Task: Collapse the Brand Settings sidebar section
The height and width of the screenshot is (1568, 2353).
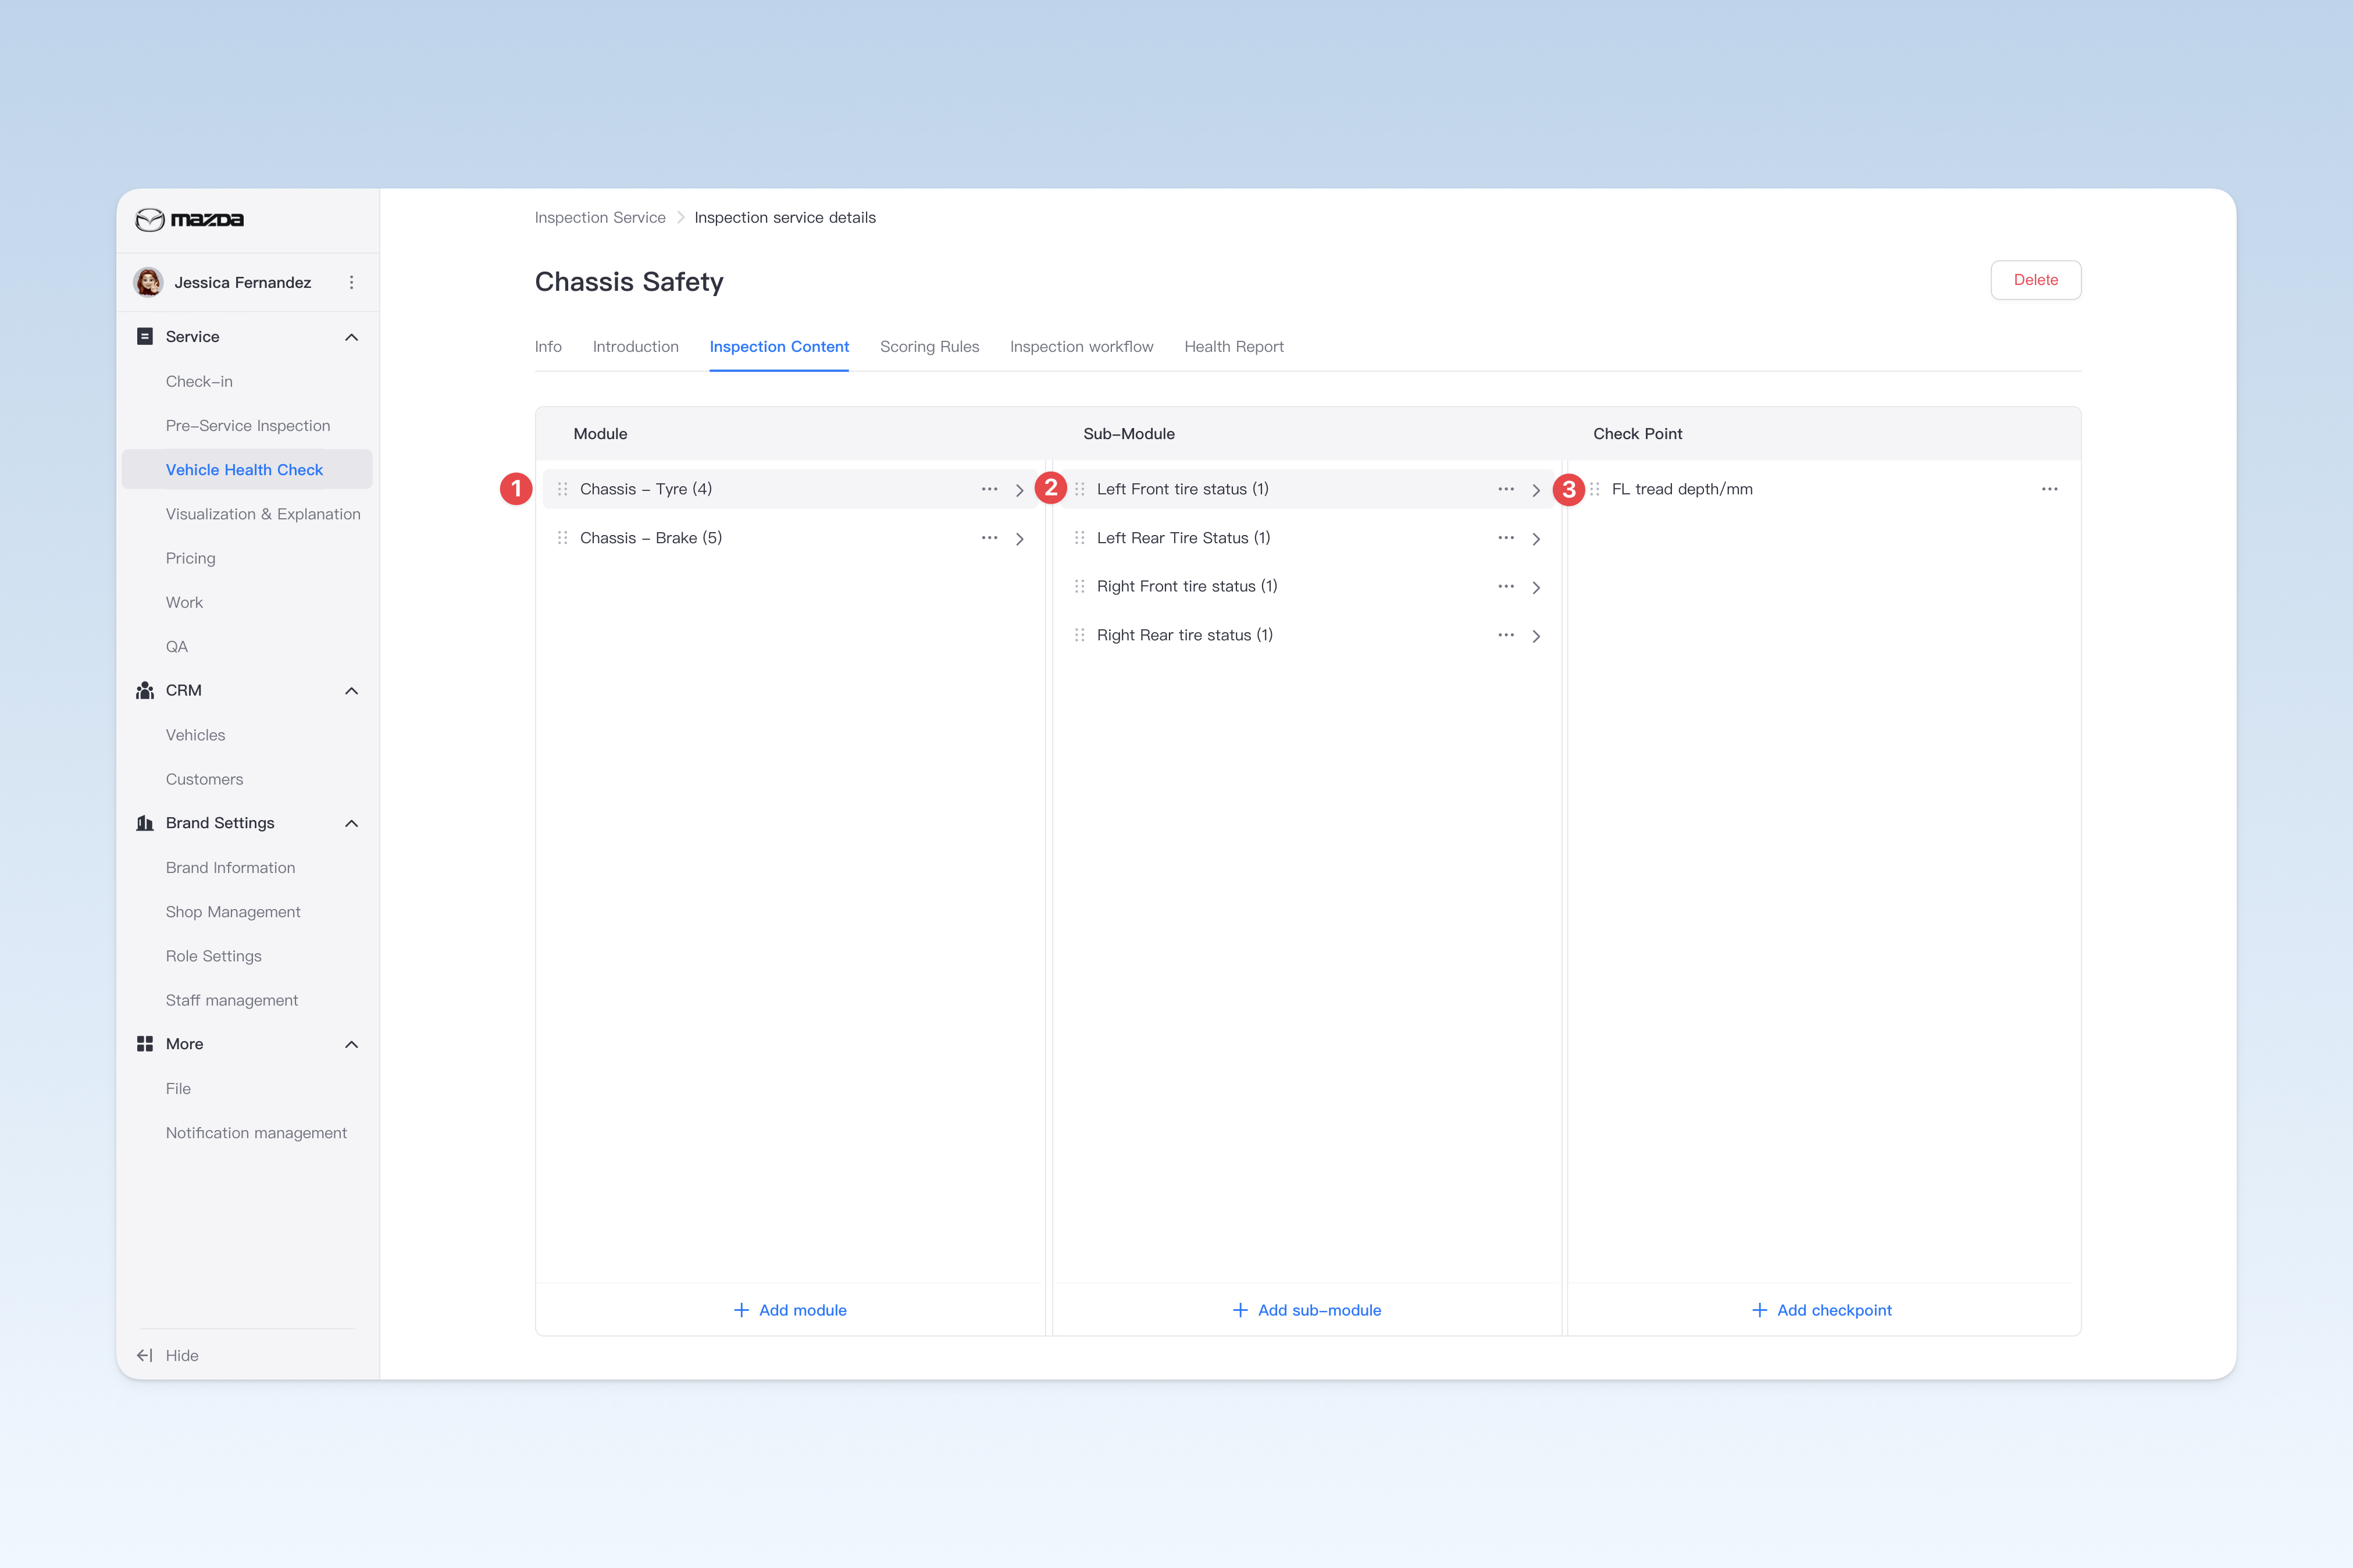Action: 351,823
